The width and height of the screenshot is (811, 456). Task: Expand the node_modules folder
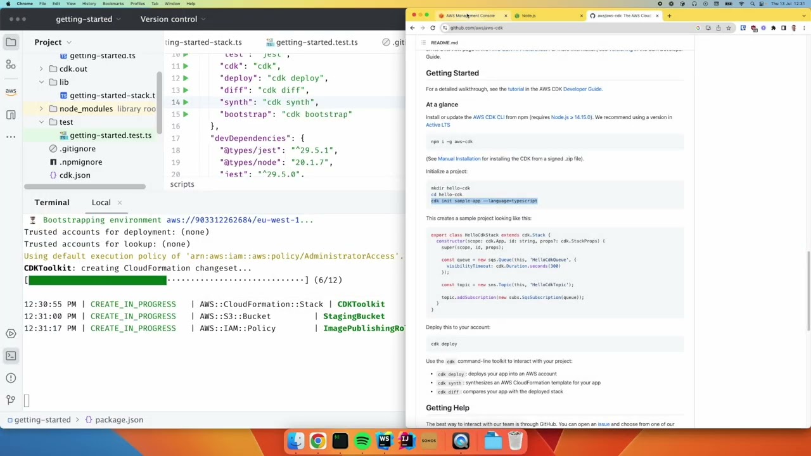coord(41,109)
